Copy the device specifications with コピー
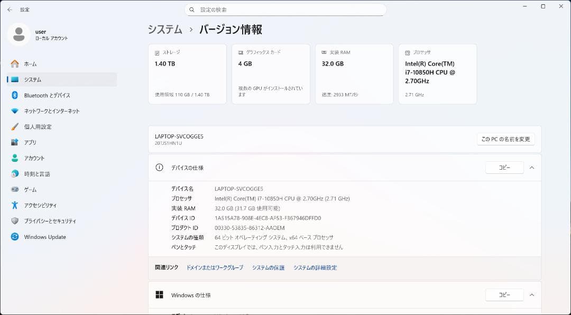571x315 pixels. [504, 167]
